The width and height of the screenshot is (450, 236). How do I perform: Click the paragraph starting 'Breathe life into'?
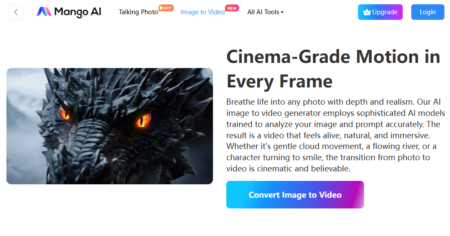pyautogui.click(x=336, y=135)
